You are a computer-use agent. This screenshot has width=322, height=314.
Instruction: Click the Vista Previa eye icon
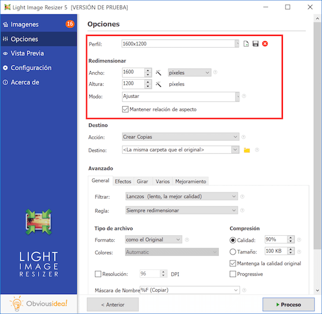(x=5, y=54)
